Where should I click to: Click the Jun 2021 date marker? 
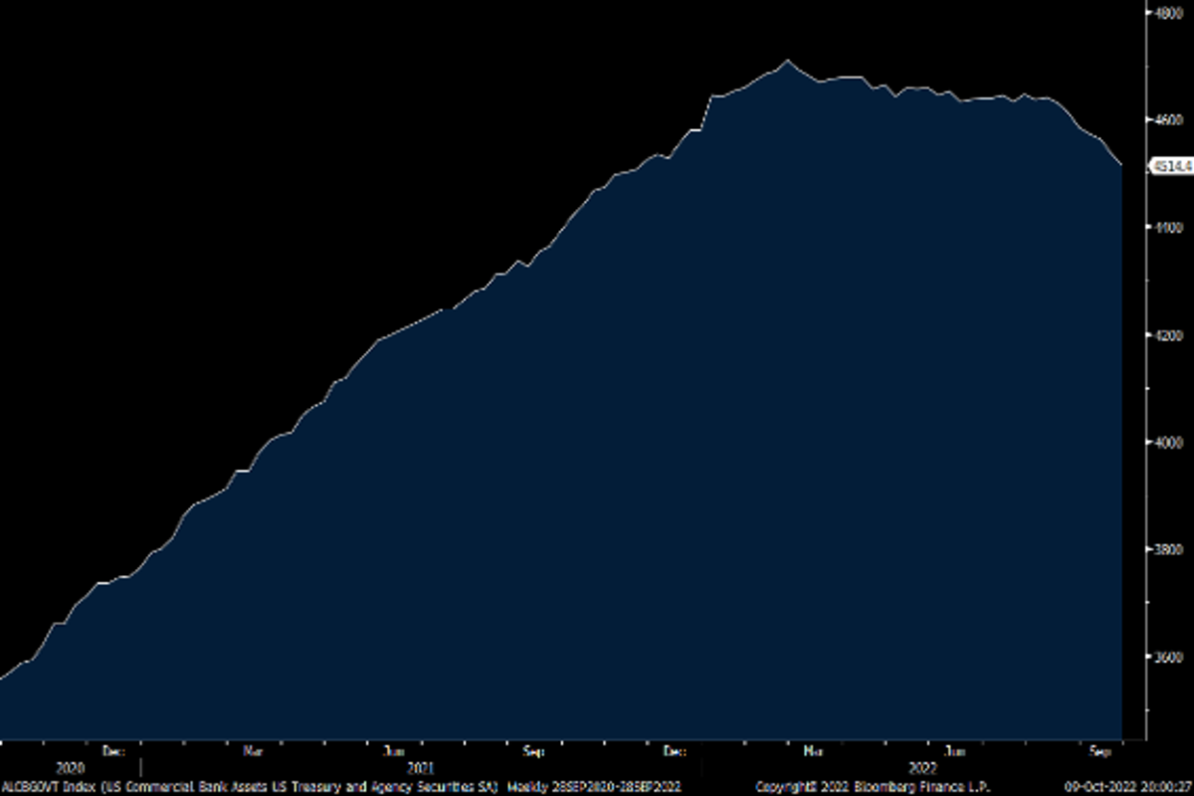click(x=394, y=751)
